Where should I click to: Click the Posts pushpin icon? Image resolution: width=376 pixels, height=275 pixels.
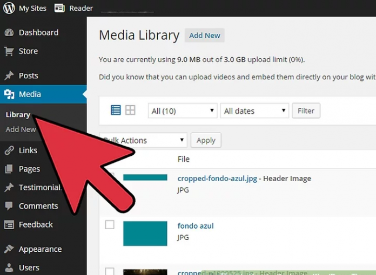(9, 75)
